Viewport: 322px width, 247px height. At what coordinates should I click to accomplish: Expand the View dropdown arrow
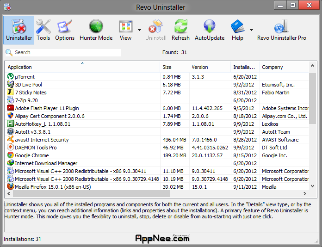139,30
